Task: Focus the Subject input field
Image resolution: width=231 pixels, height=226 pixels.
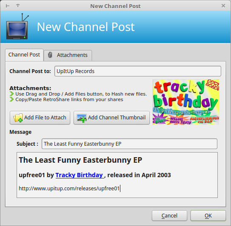Action: (129, 144)
